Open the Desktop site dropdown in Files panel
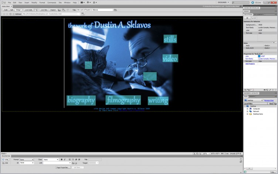 254,100
